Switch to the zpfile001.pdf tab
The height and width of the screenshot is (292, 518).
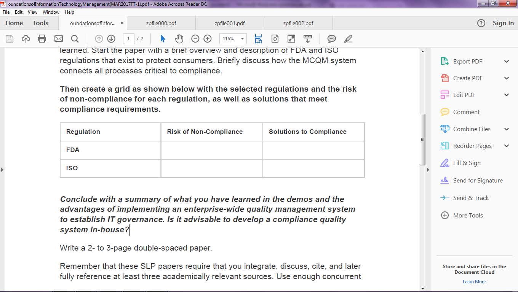[x=230, y=23]
